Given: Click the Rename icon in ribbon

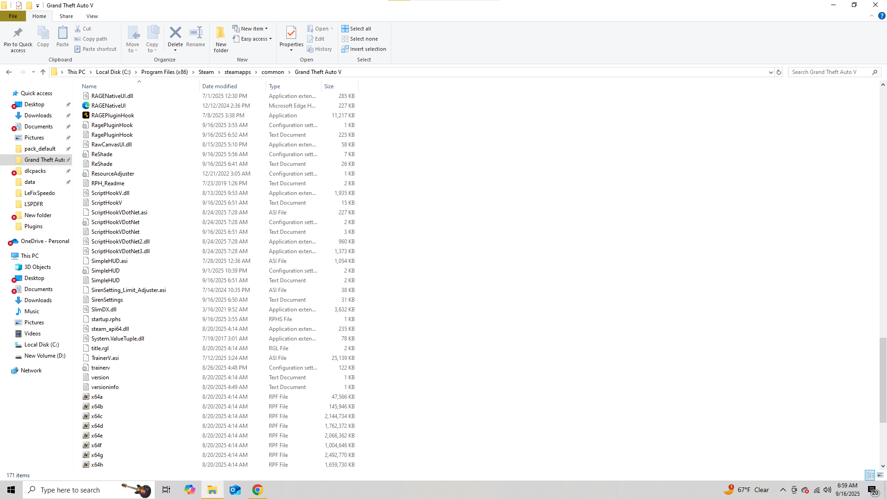Looking at the screenshot, I should [195, 33].
